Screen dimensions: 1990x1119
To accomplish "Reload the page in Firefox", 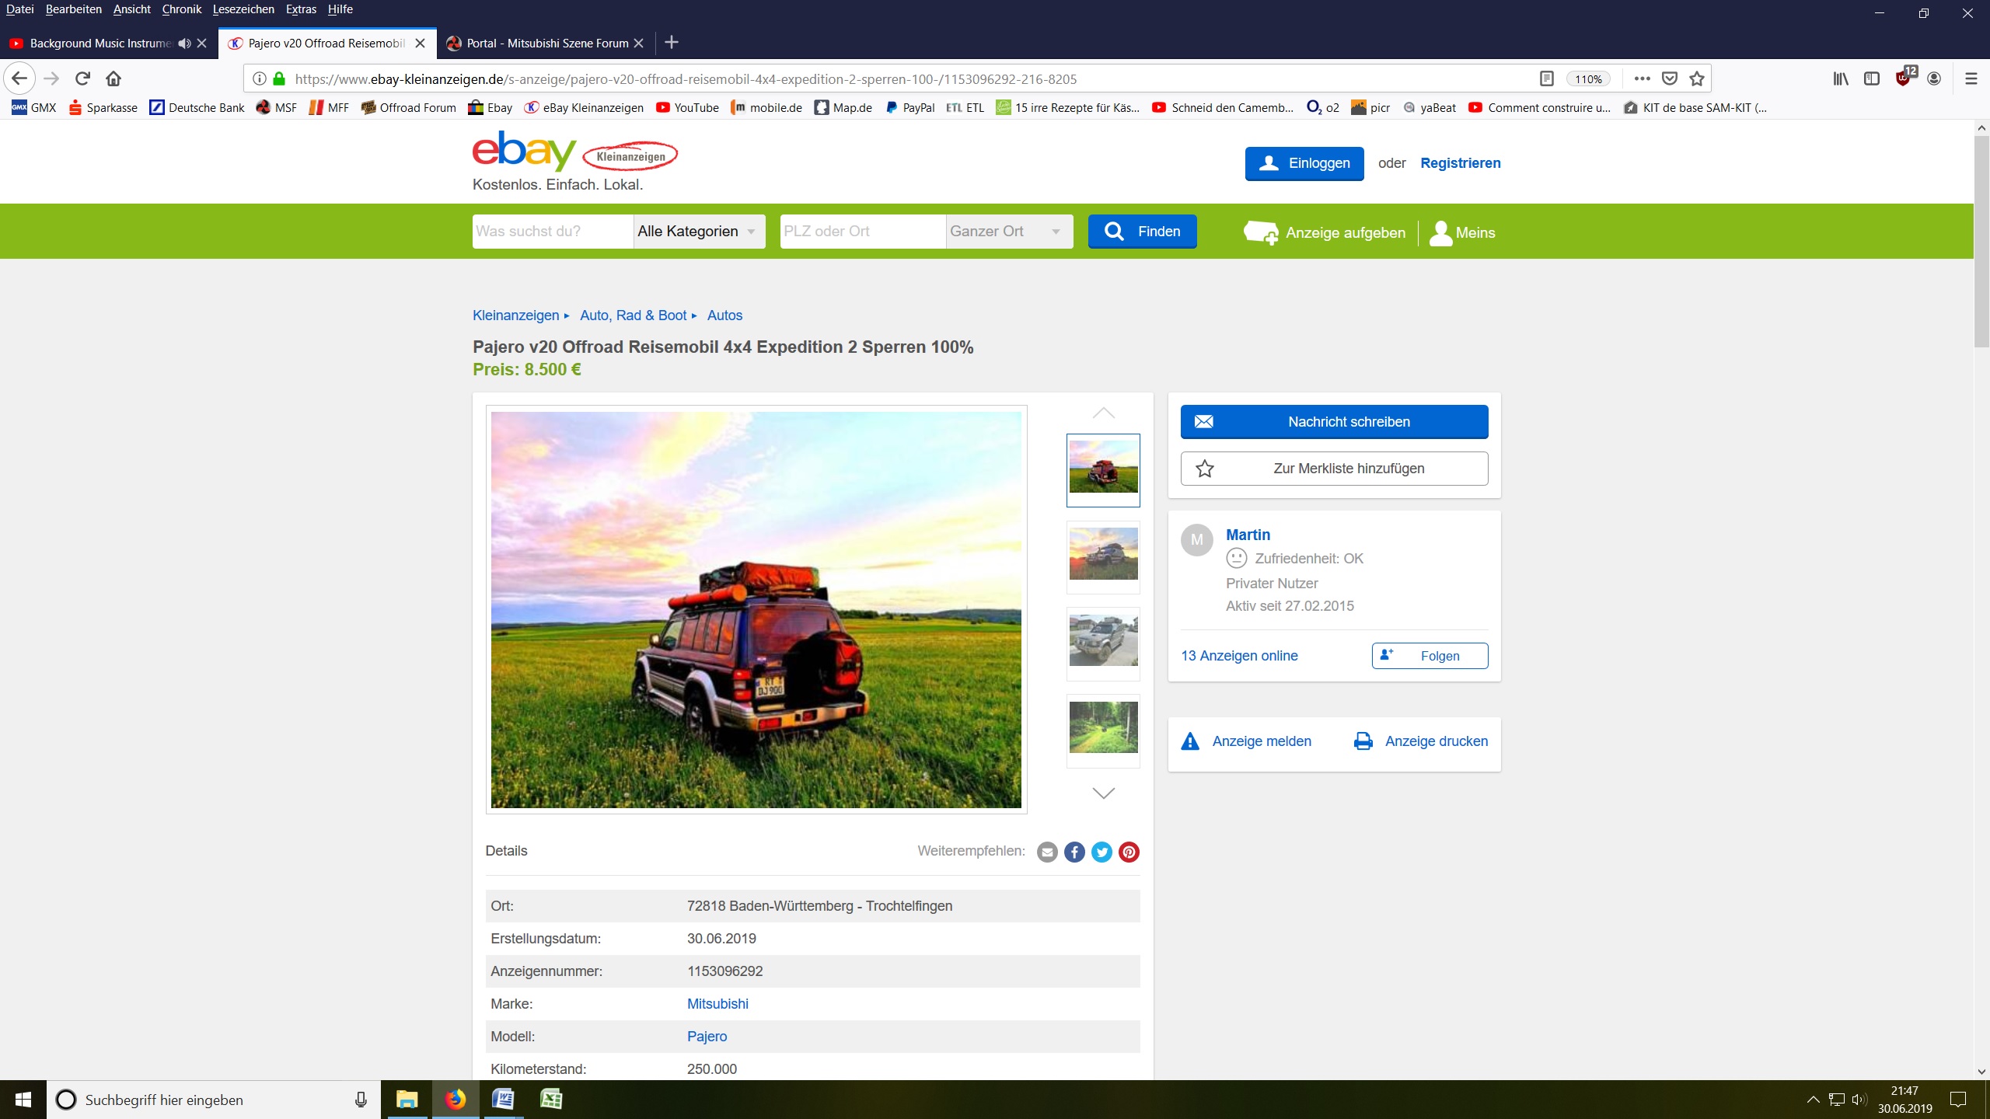I will click(x=82, y=78).
